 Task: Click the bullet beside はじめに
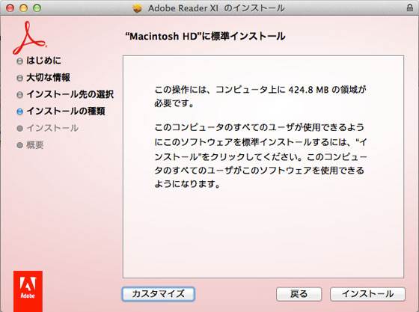(x=19, y=61)
